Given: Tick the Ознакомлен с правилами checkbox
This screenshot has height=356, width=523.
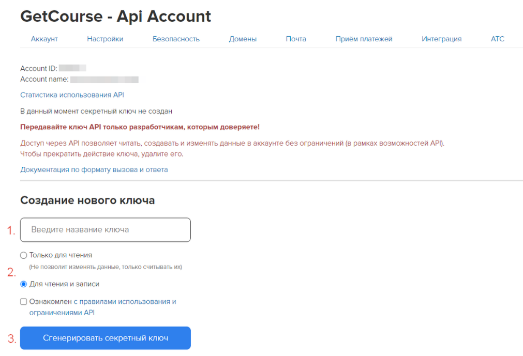Looking at the screenshot, I should pos(23,302).
